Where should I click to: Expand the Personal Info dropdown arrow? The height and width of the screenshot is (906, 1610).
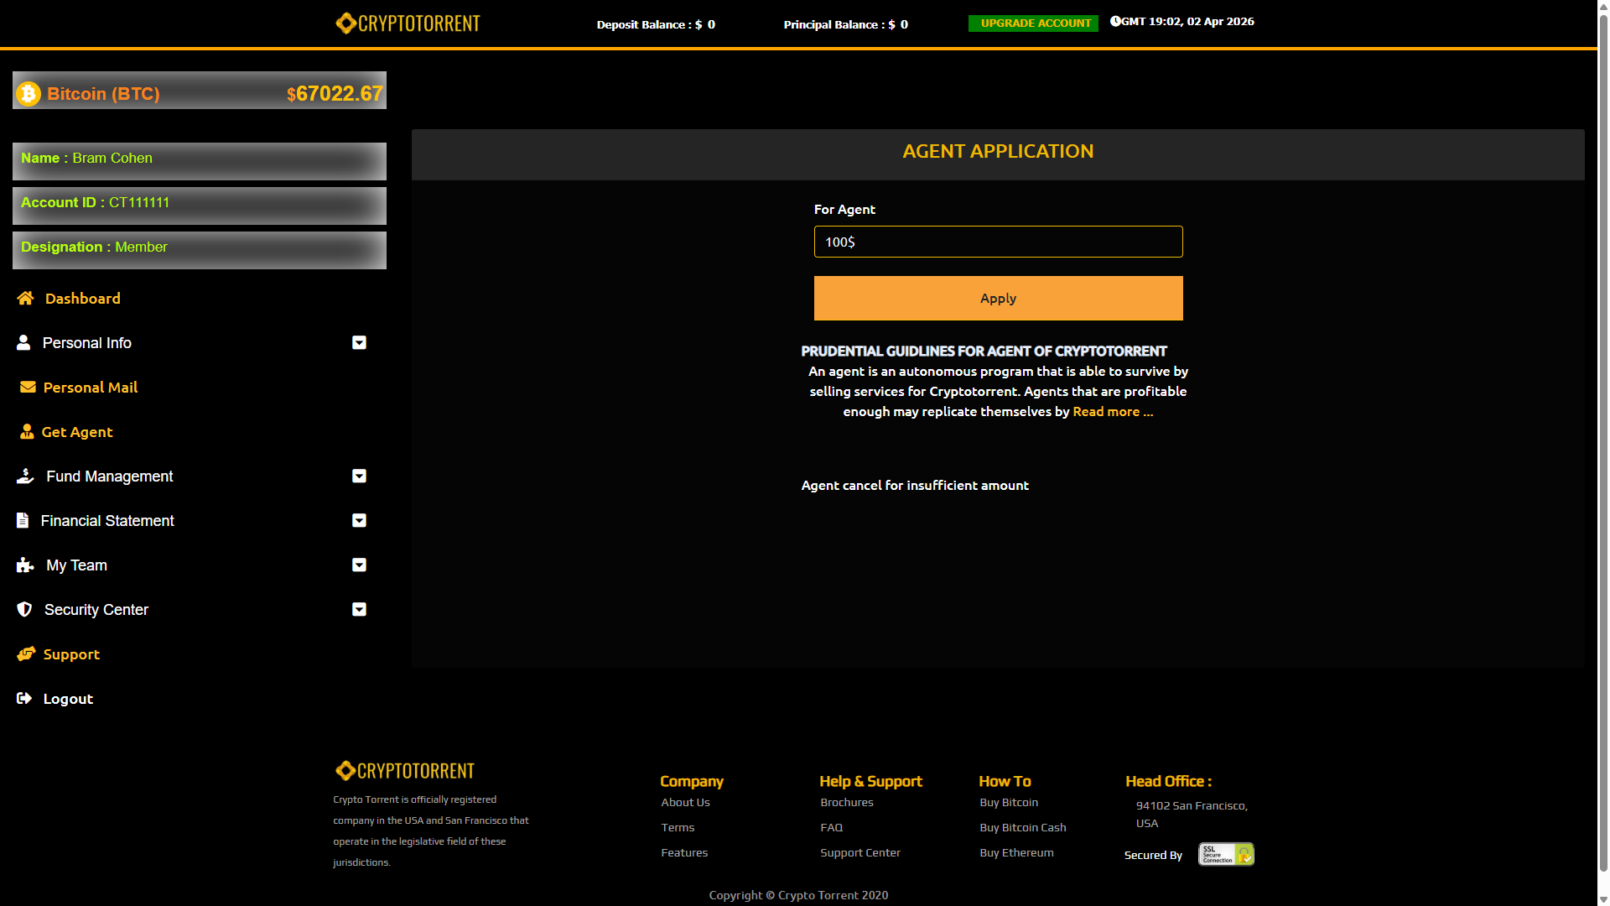tap(359, 343)
